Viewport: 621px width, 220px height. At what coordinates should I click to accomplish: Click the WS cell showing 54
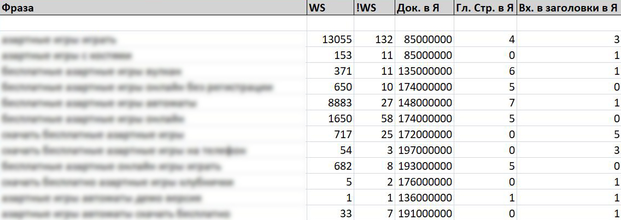pyautogui.click(x=330, y=150)
